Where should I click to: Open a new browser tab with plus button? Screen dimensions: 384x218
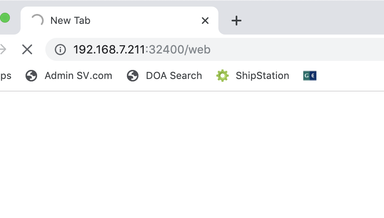click(236, 21)
